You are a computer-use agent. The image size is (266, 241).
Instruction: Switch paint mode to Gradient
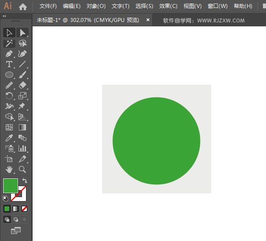[x=16, y=209]
